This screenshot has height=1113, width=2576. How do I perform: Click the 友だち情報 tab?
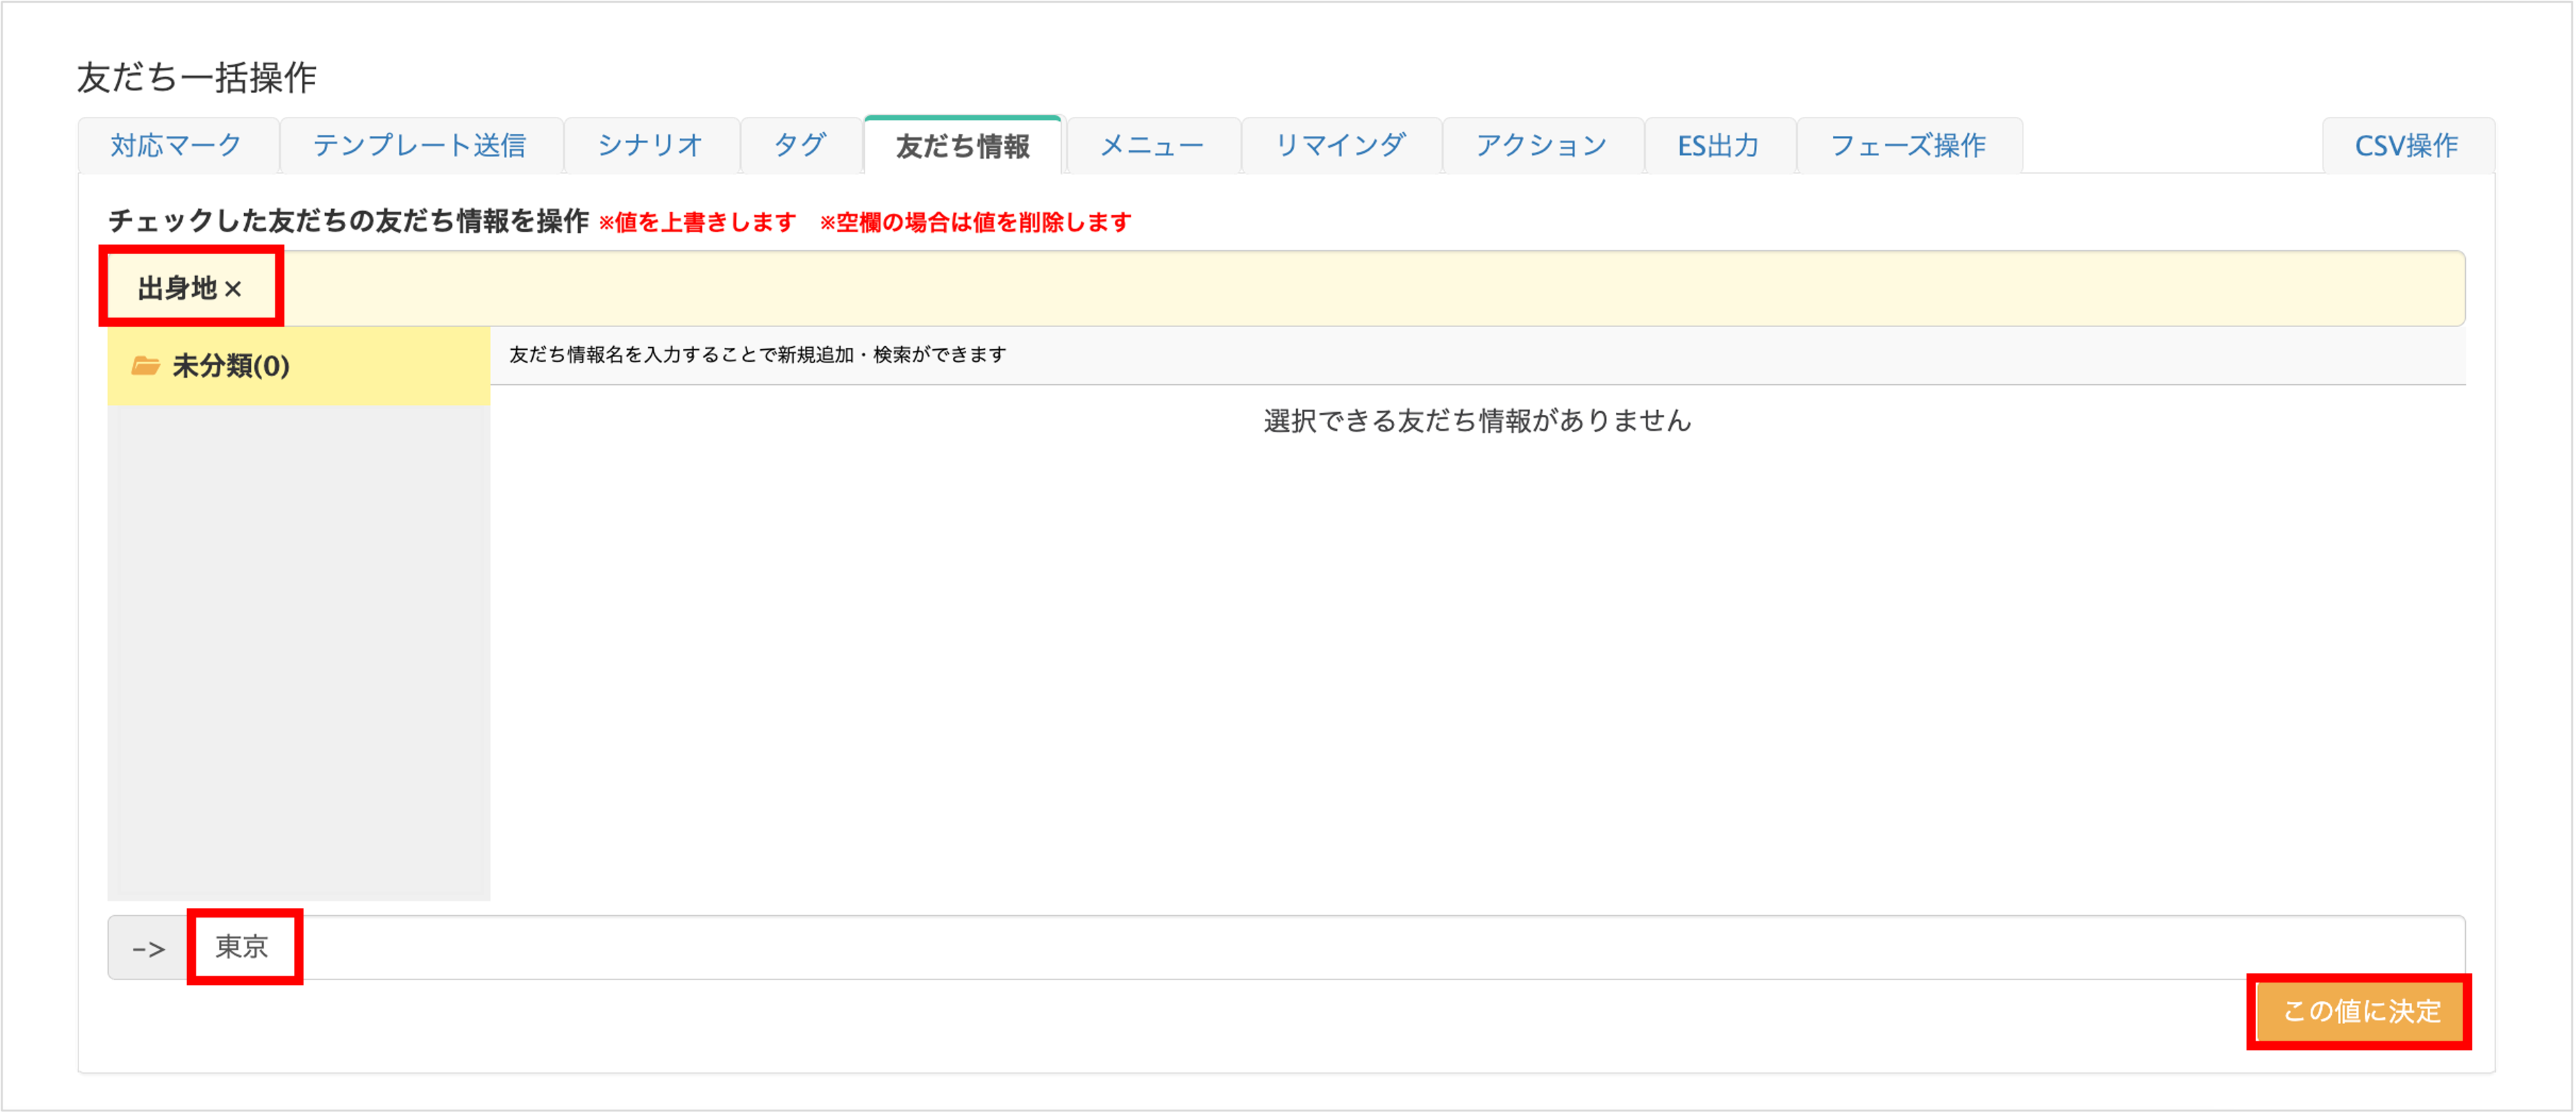[x=962, y=147]
